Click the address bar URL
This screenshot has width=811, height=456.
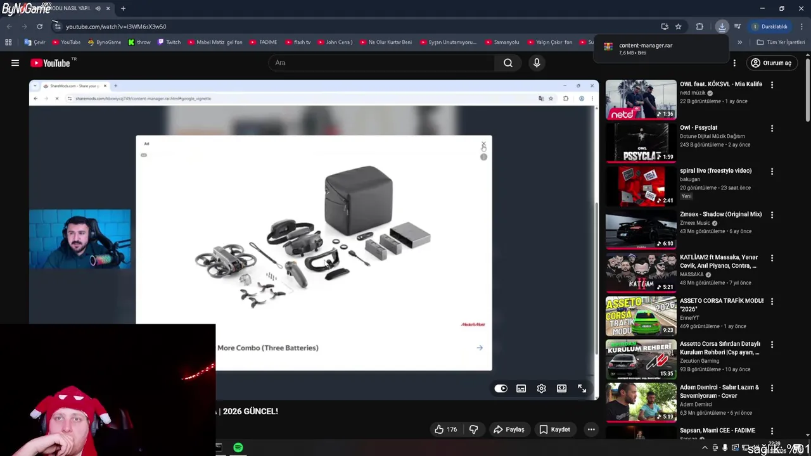pos(116,27)
